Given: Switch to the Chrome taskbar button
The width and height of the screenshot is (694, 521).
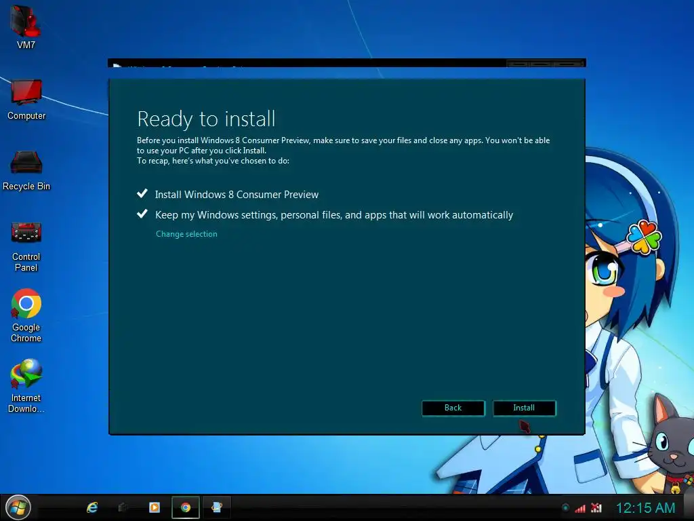Looking at the screenshot, I should pyautogui.click(x=186, y=507).
